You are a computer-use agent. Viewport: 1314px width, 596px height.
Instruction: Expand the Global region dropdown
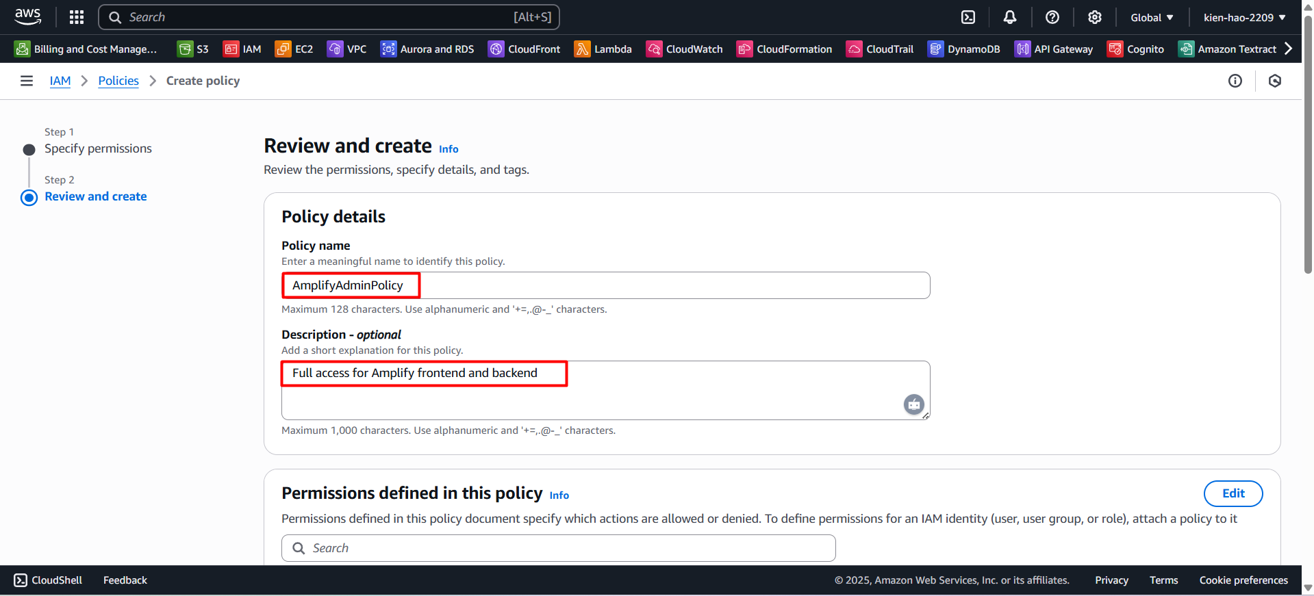[x=1152, y=17]
